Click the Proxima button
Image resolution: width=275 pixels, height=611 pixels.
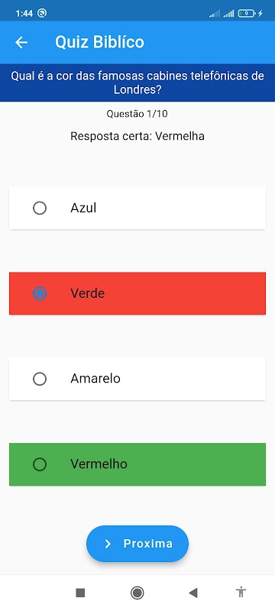137,544
